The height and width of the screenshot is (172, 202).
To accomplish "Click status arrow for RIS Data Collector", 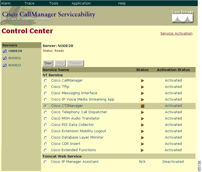I will coord(142,125).
